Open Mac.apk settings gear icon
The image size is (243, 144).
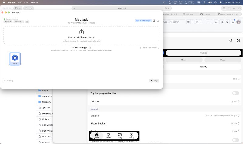tap(158, 21)
